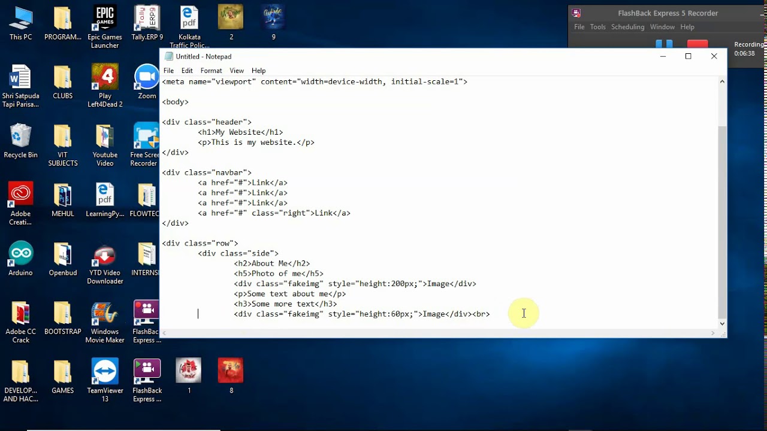Image resolution: width=767 pixels, height=431 pixels.
Task: Launch FlashBack Express shortcut beside Movie Maker
Action: (146, 322)
